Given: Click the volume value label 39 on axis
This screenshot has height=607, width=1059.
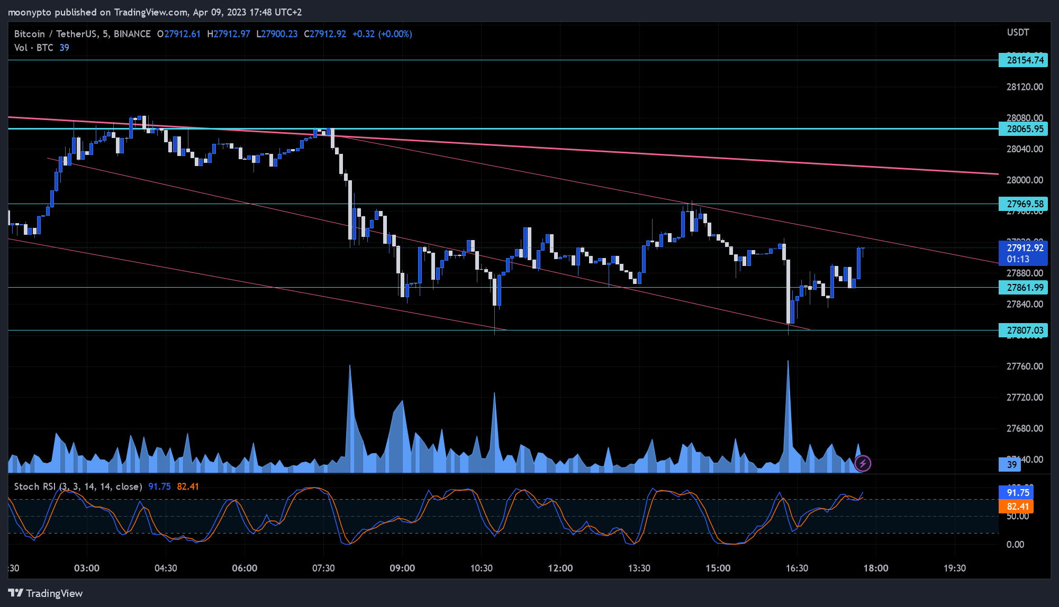Looking at the screenshot, I should click(x=1010, y=465).
